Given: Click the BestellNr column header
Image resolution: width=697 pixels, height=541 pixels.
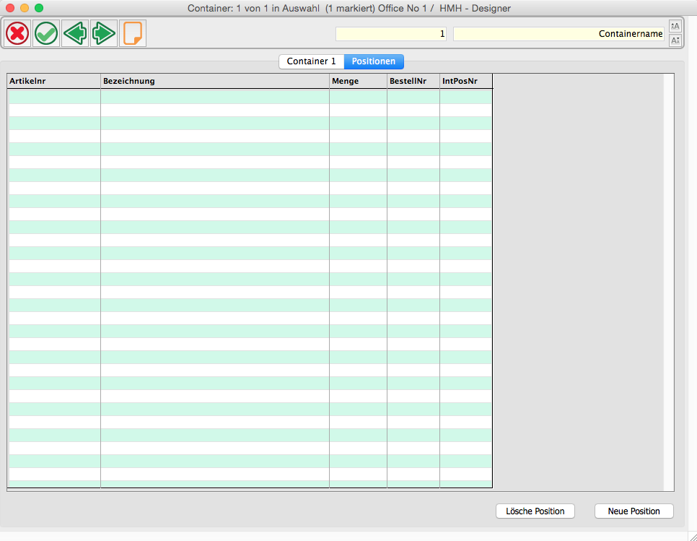Looking at the screenshot, I should 413,81.
